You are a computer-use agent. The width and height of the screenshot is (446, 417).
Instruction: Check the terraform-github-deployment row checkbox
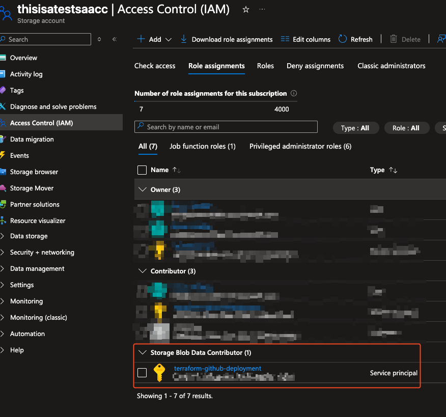142,373
